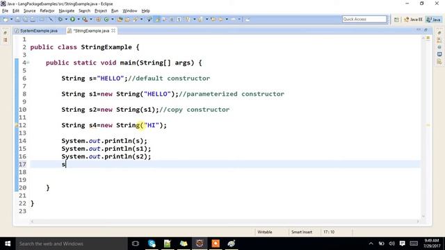Screen dimensions: 445x250
Task: Click the Debug bug icon
Action: 60,19
